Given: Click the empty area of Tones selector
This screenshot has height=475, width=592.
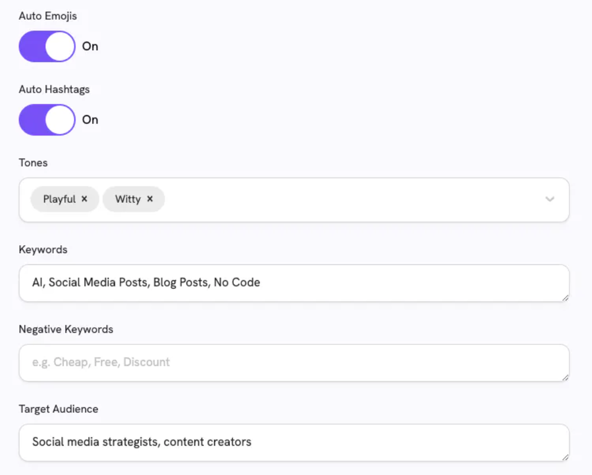Looking at the screenshot, I should click(x=351, y=199).
